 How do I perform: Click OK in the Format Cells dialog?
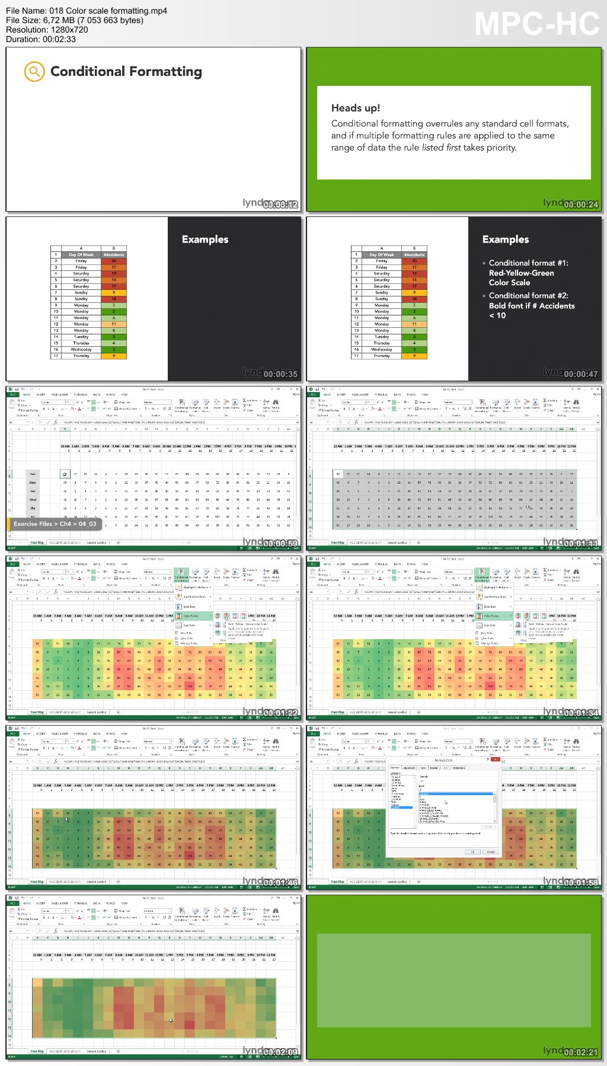472,852
